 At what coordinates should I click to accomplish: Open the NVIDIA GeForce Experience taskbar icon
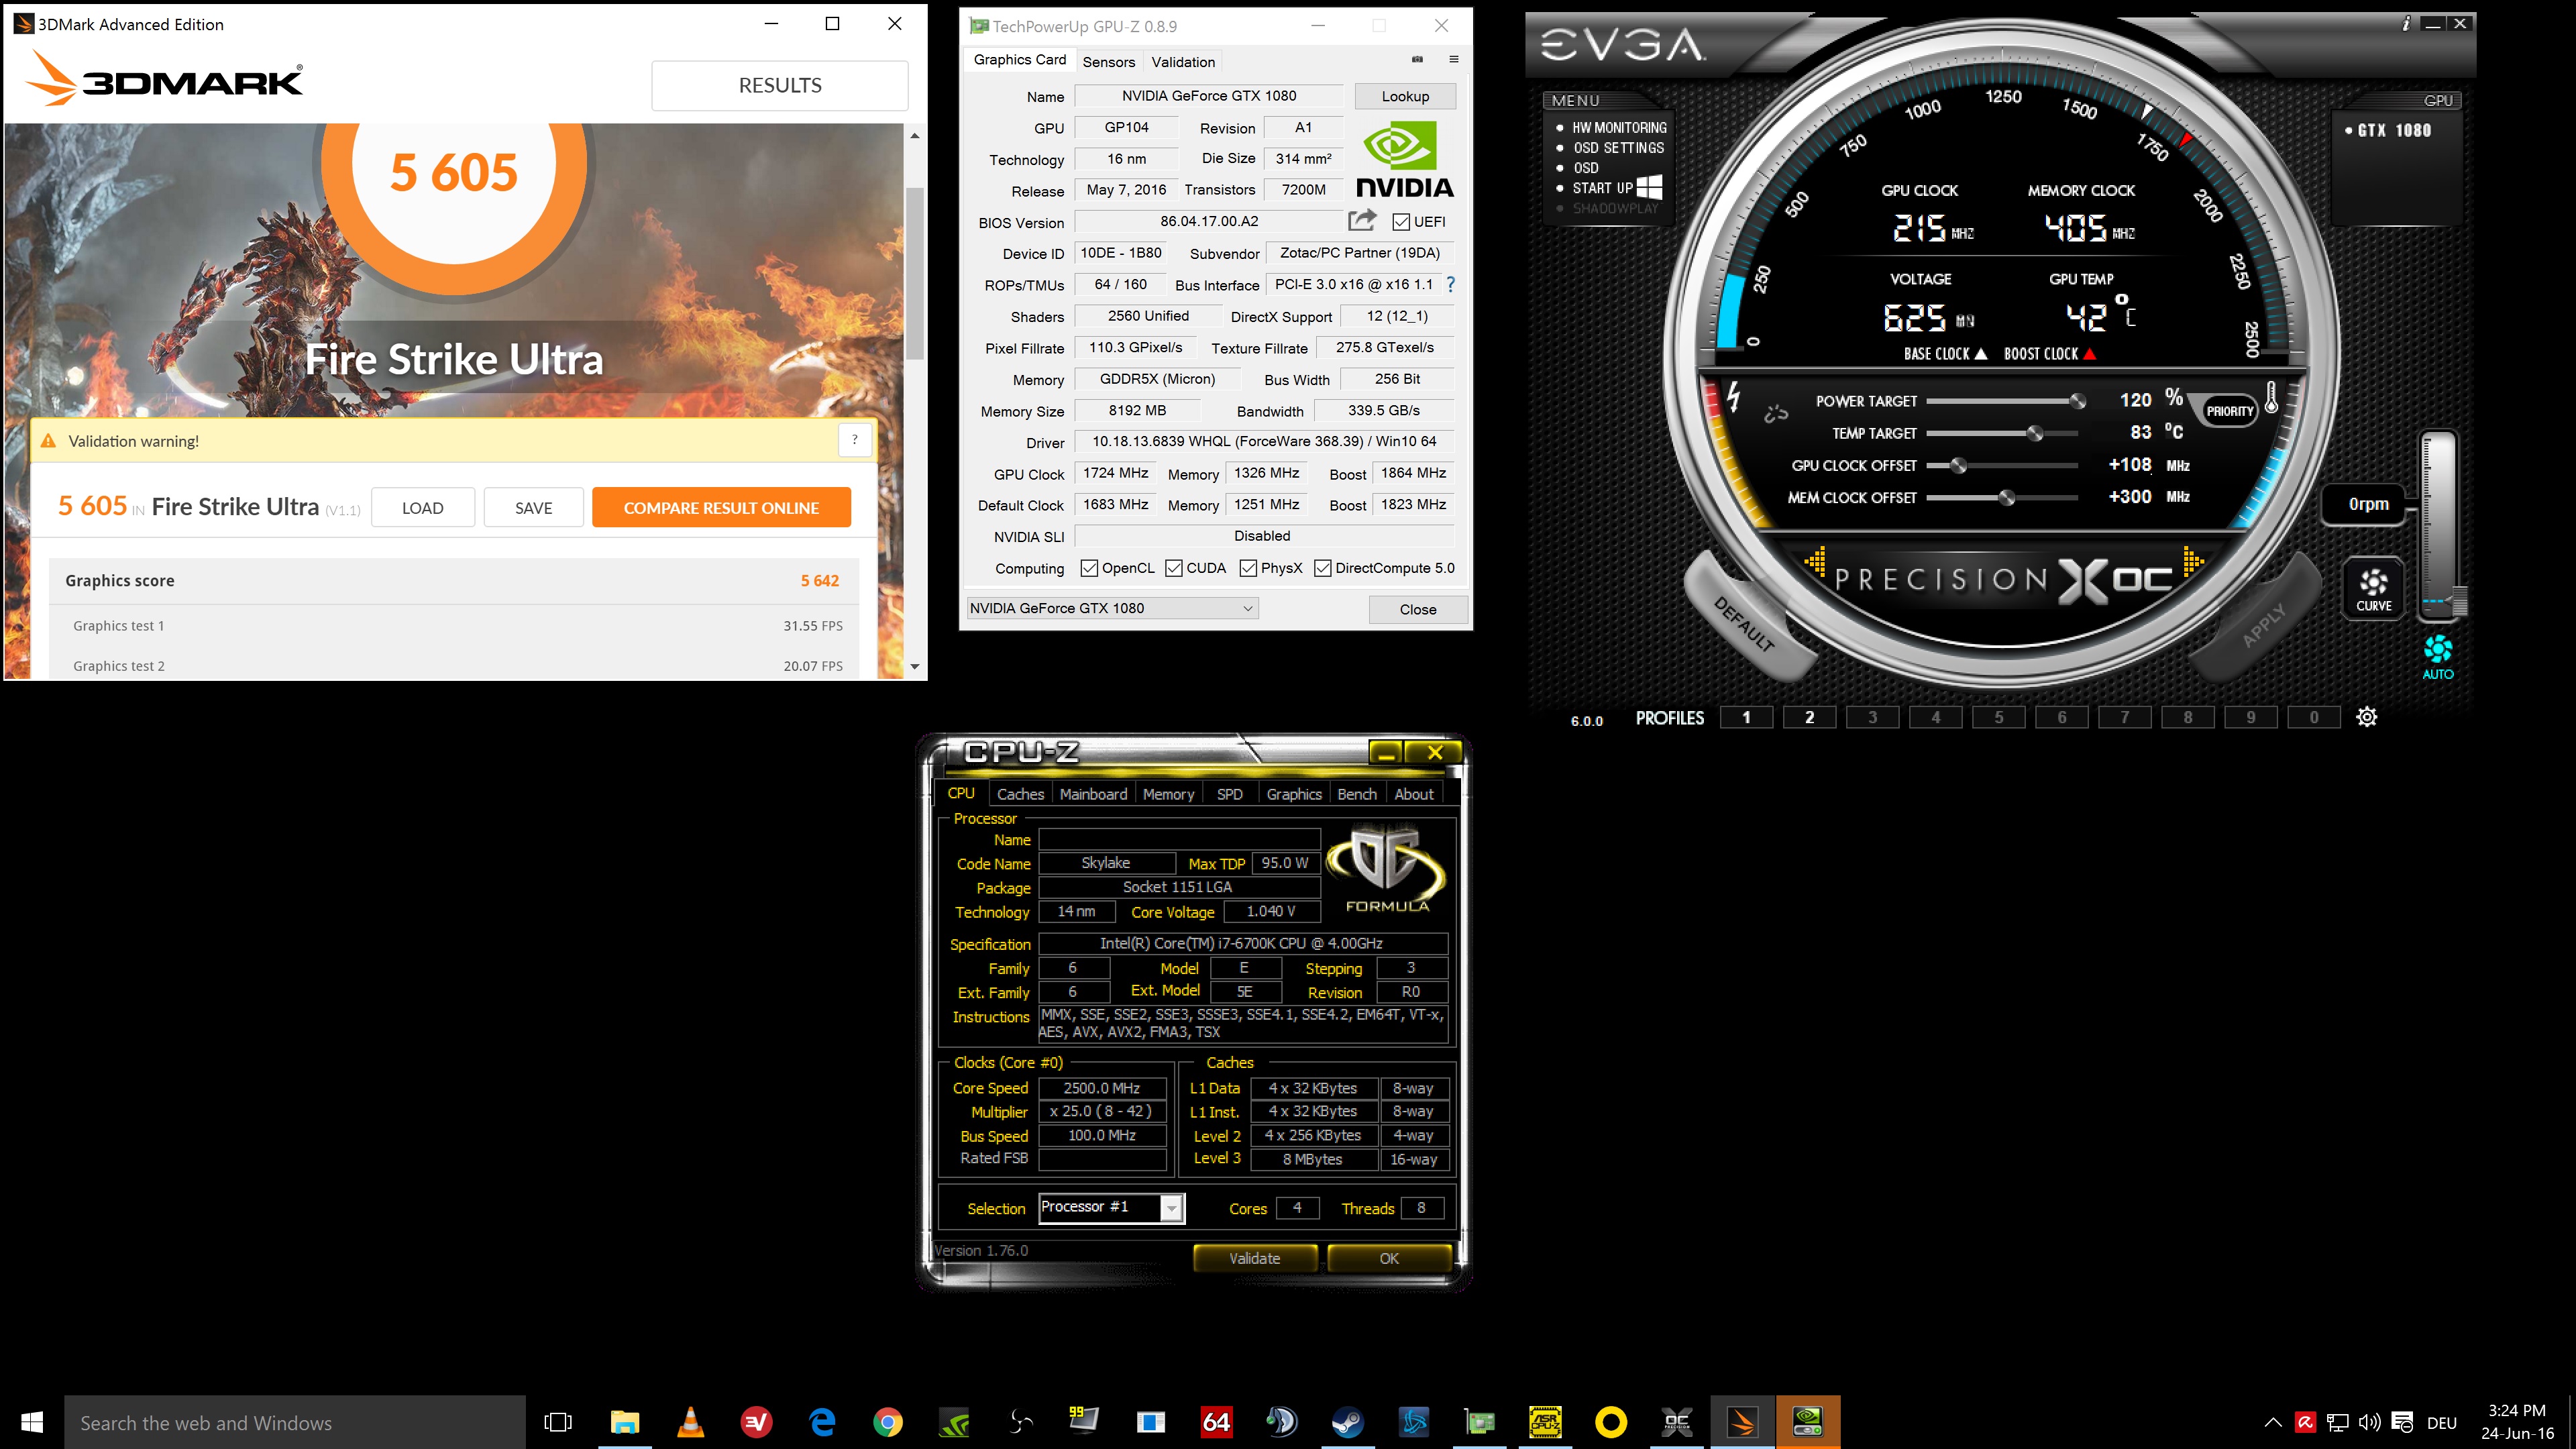pyautogui.click(x=954, y=1421)
